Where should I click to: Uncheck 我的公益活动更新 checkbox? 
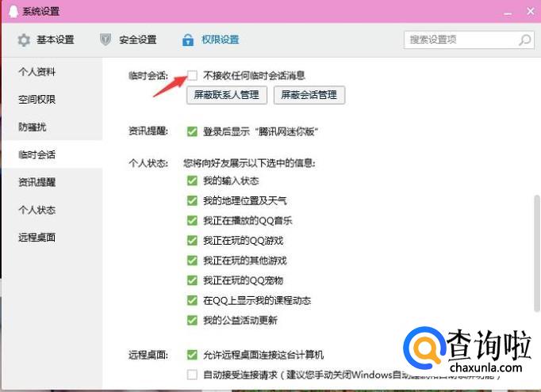pyautogui.click(x=192, y=321)
